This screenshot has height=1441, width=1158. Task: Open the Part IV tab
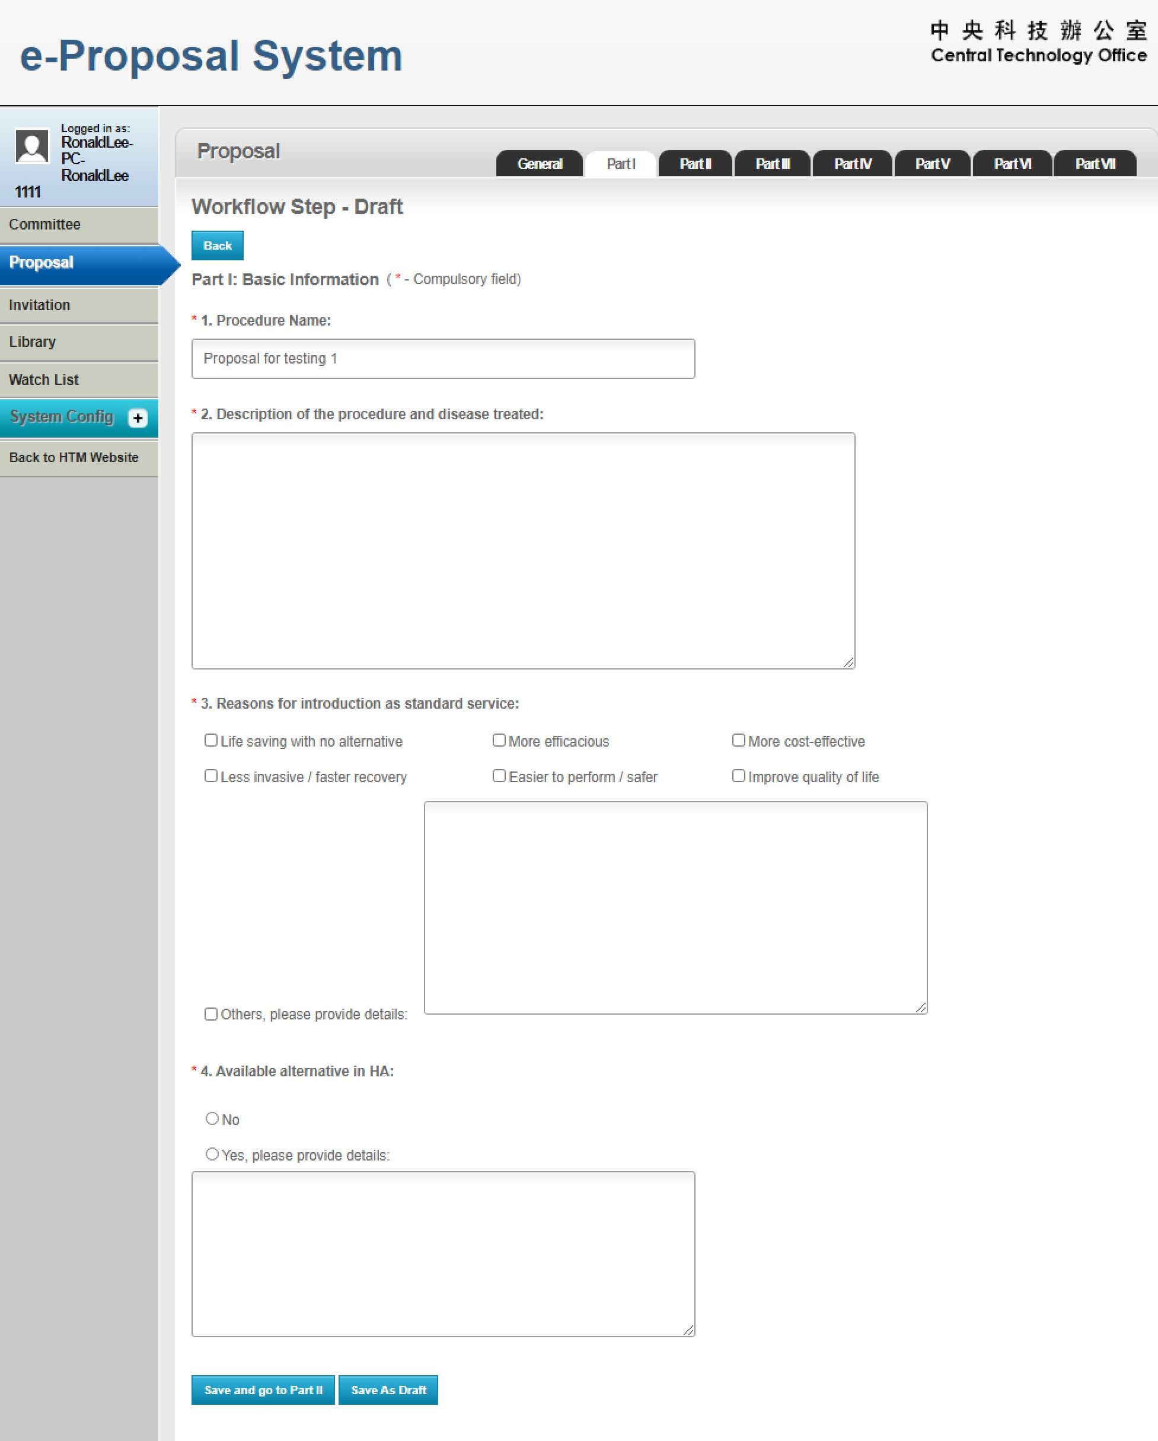(x=853, y=164)
